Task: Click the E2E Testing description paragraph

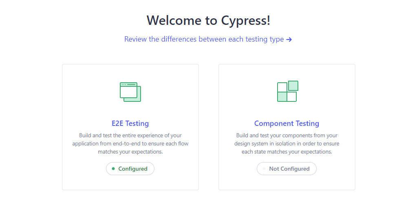Action: click(130, 143)
